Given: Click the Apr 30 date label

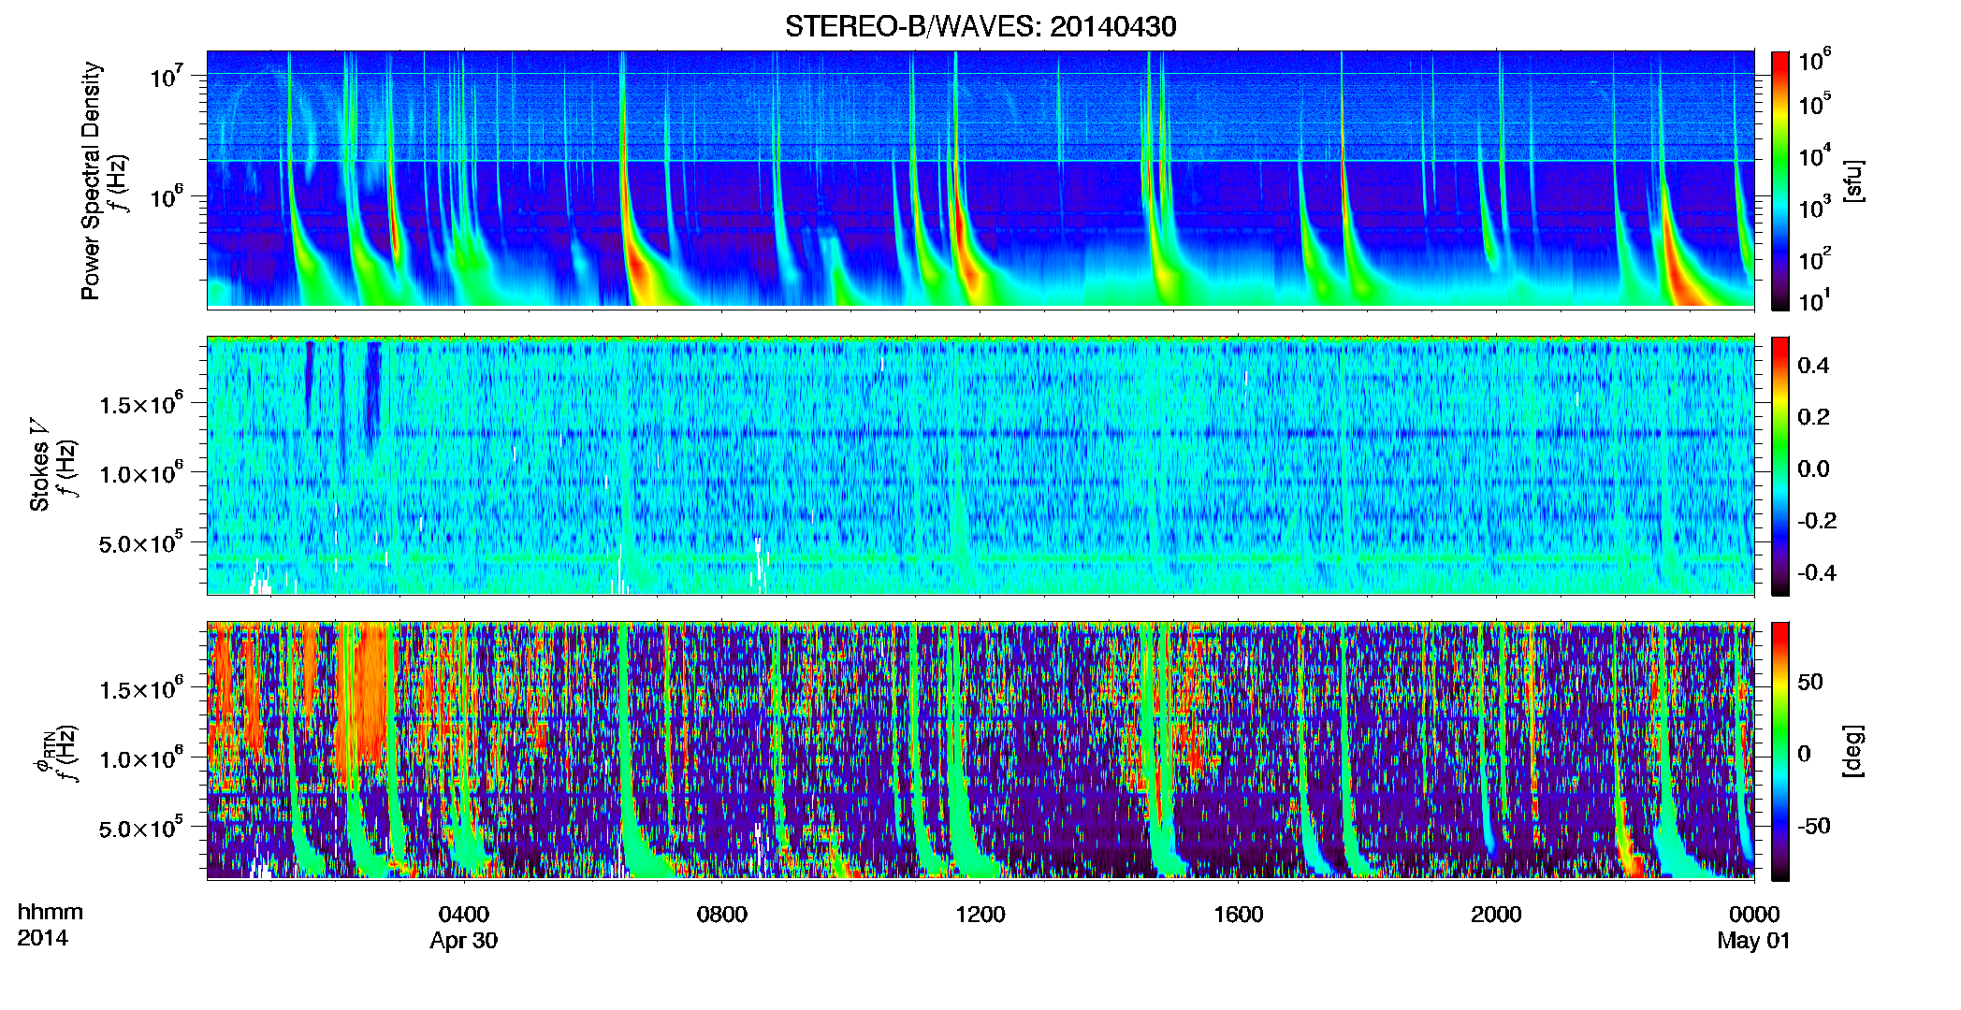Looking at the screenshot, I should [464, 941].
